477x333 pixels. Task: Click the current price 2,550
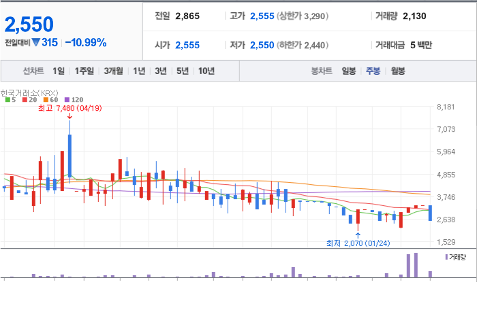tap(29, 24)
